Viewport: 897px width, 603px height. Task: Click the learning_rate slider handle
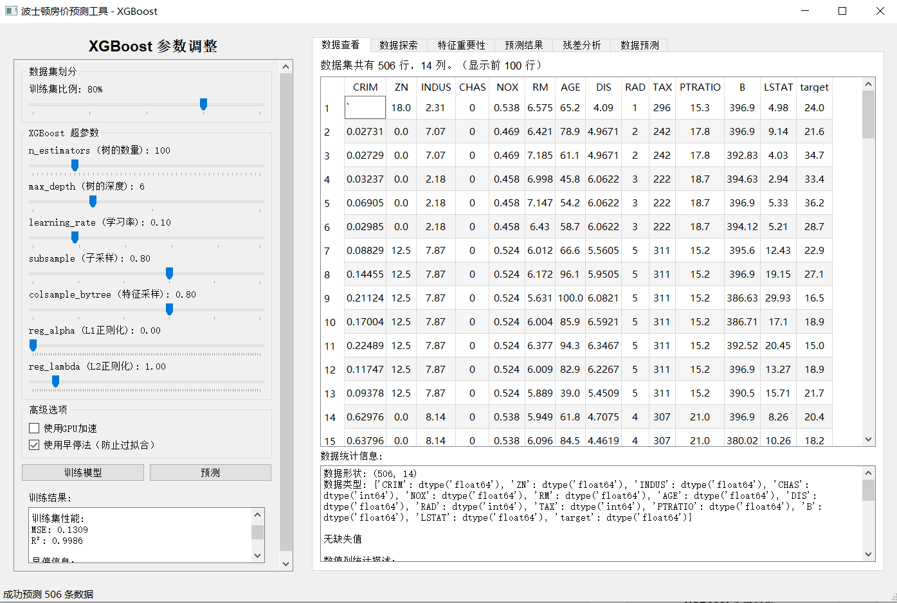[x=75, y=237]
